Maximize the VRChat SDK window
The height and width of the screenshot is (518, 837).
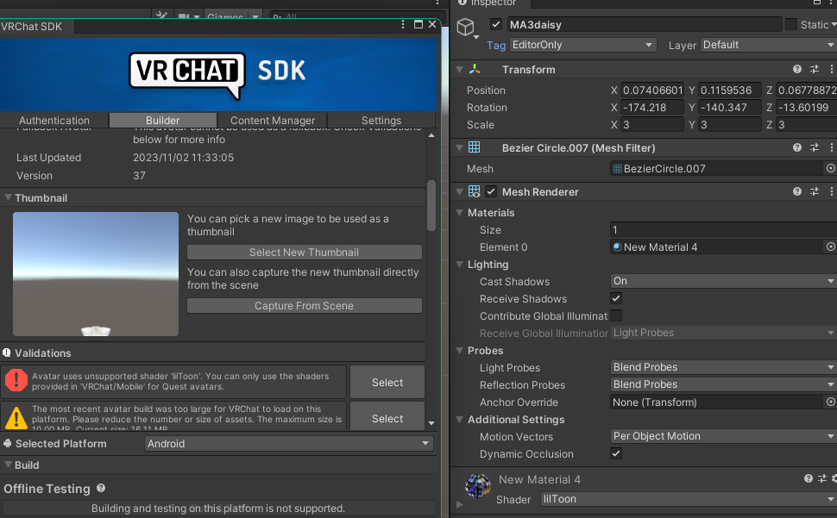(418, 24)
